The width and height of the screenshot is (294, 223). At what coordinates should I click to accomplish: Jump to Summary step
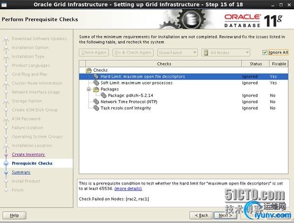point(21,172)
